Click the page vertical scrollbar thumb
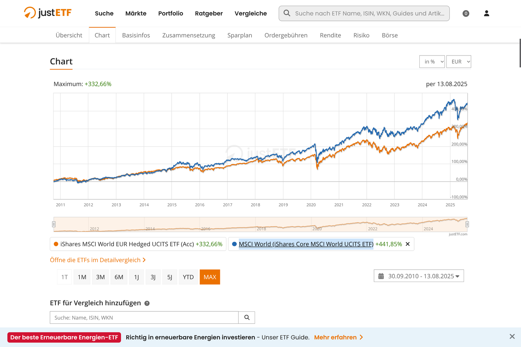Screen dimensions: 521x347 click(520, 53)
